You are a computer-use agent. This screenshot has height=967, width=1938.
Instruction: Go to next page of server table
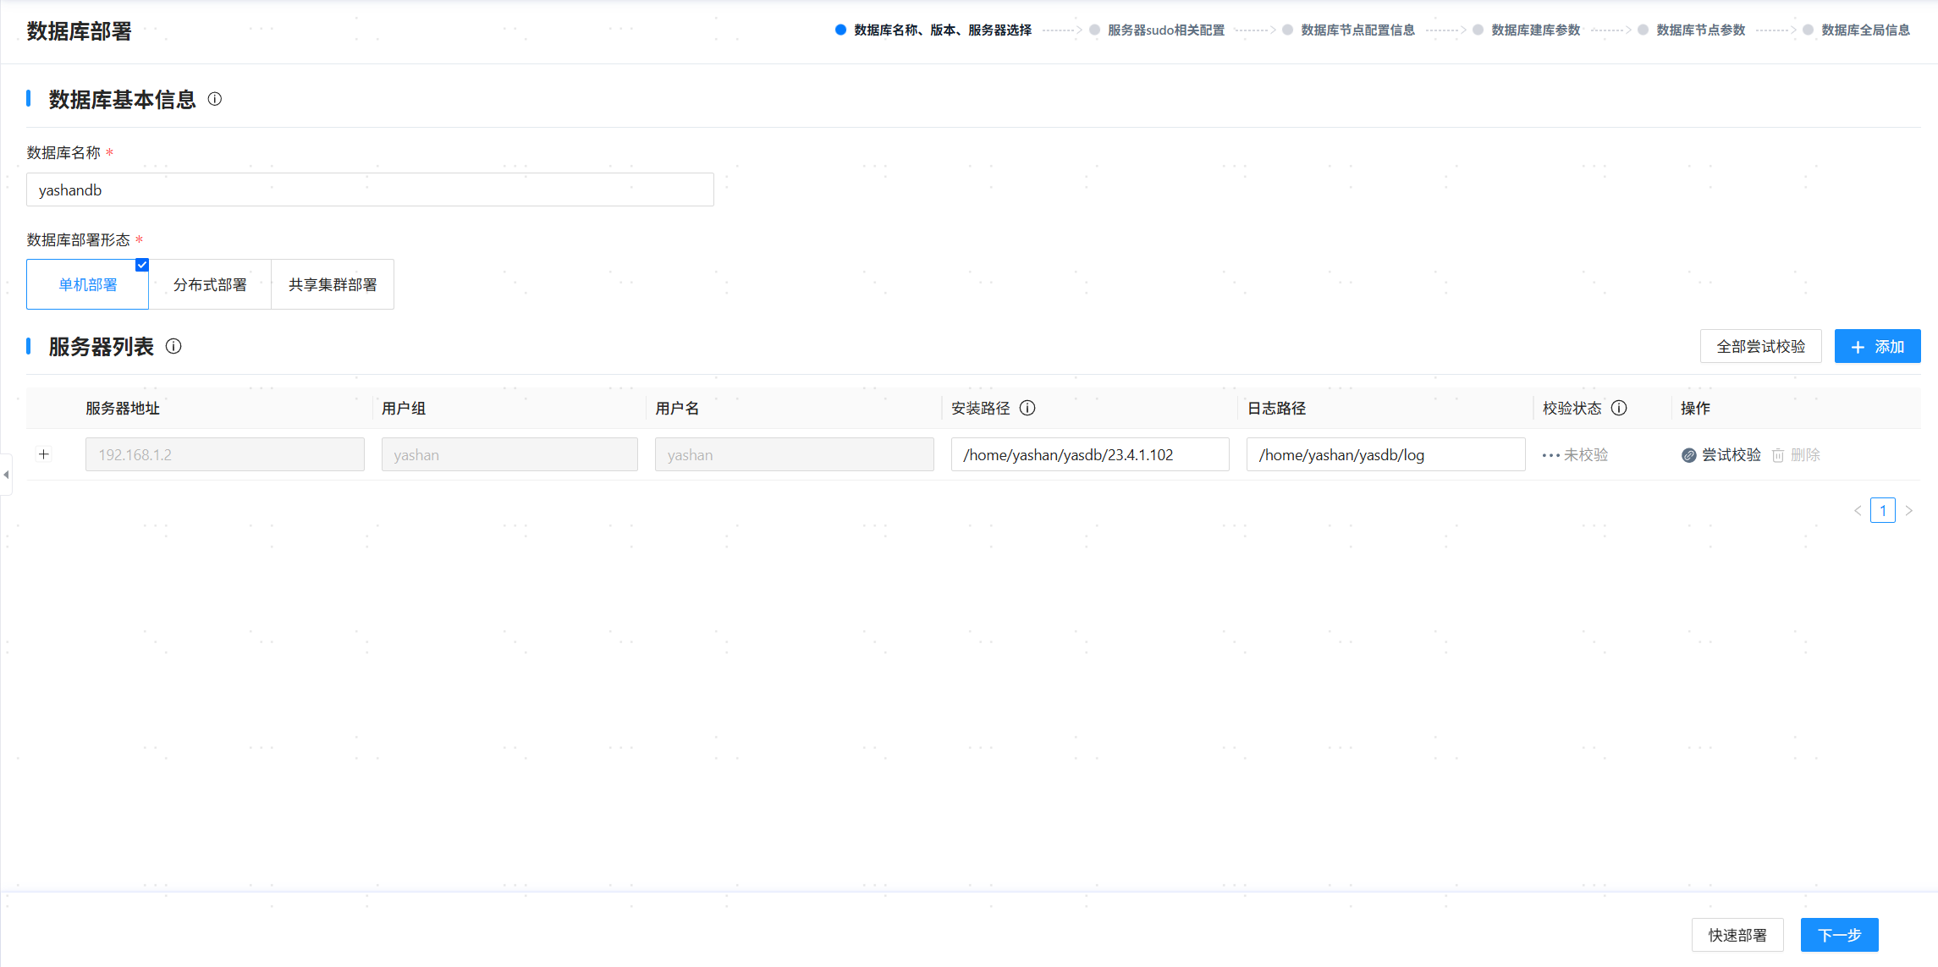pyautogui.click(x=1909, y=510)
